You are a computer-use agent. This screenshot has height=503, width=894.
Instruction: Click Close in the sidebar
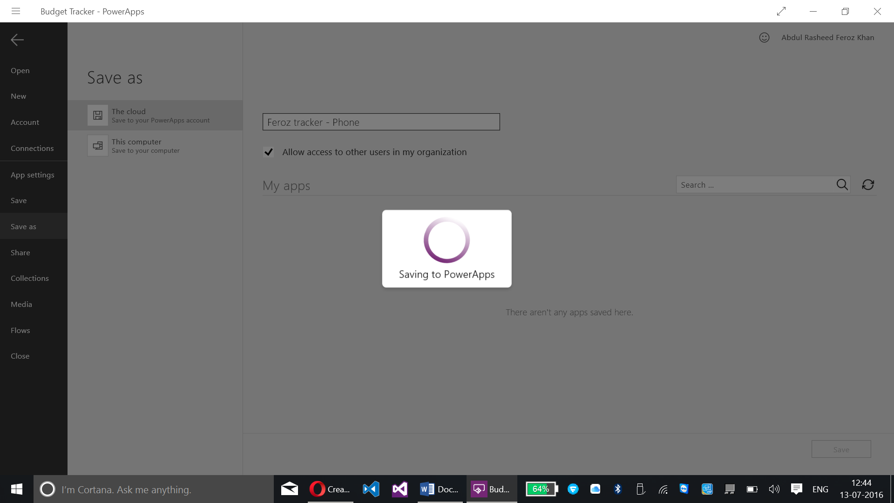(34, 356)
